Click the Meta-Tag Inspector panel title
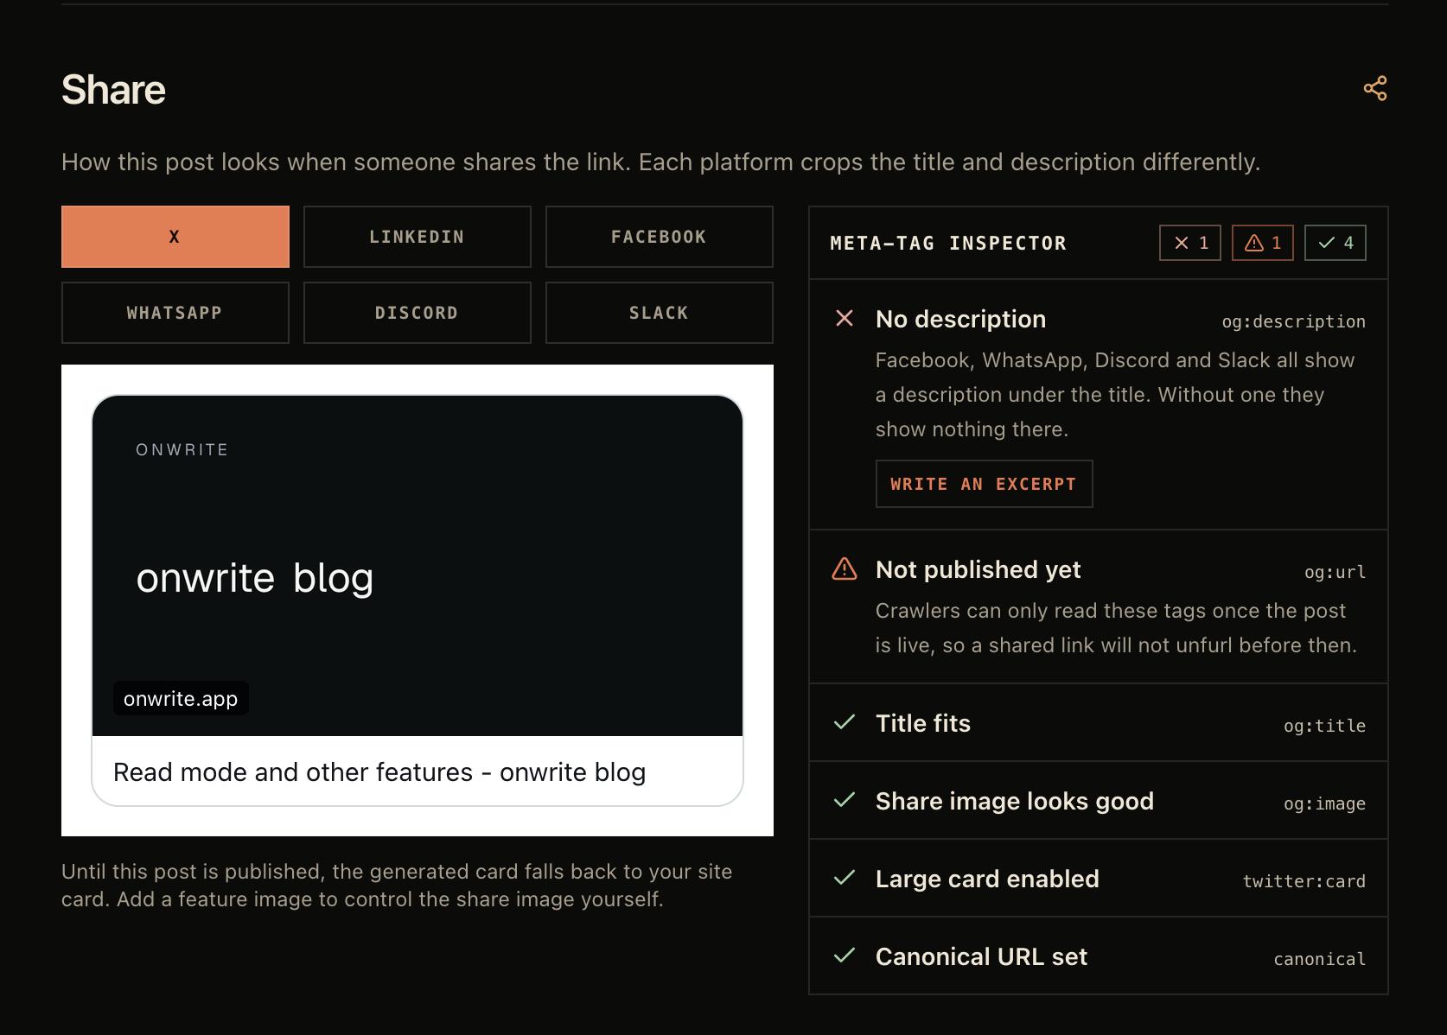 pos(948,244)
